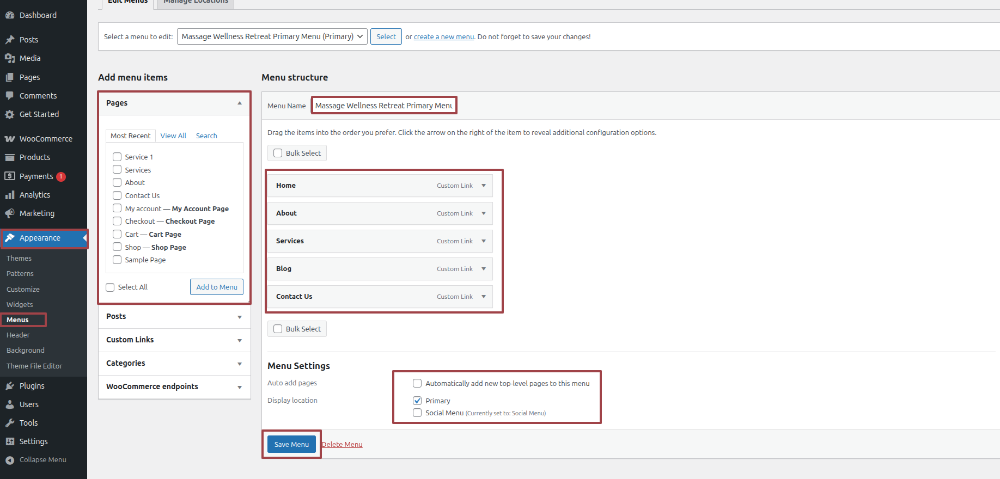Open the Patterns submenu item
Screen dimensions: 1000x479
[x=20, y=274]
